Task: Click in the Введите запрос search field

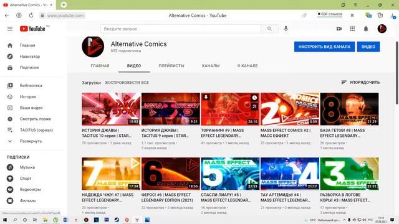Action: 181,29
